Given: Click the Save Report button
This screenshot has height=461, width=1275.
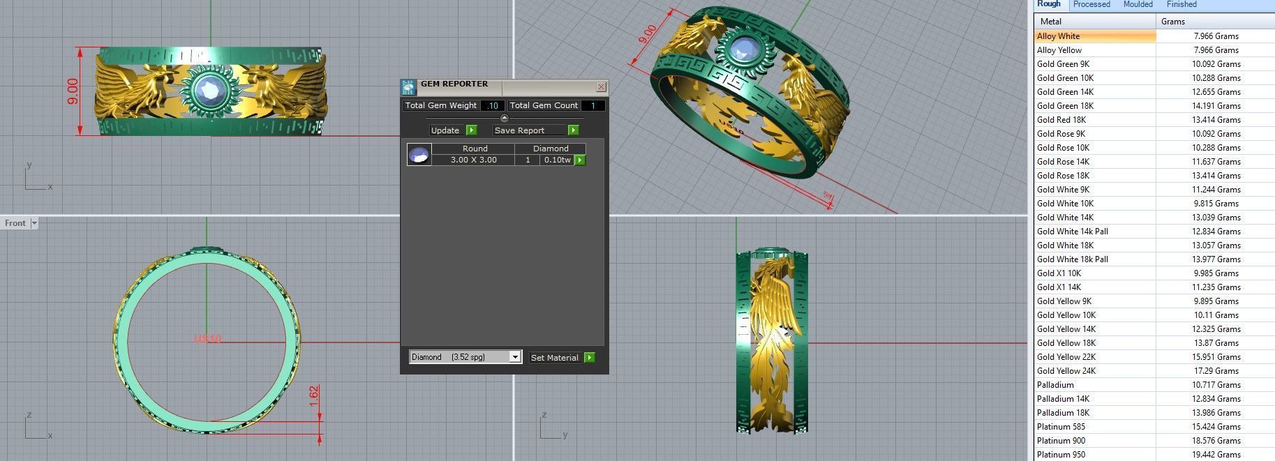Looking at the screenshot, I should (x=530, y=130).
